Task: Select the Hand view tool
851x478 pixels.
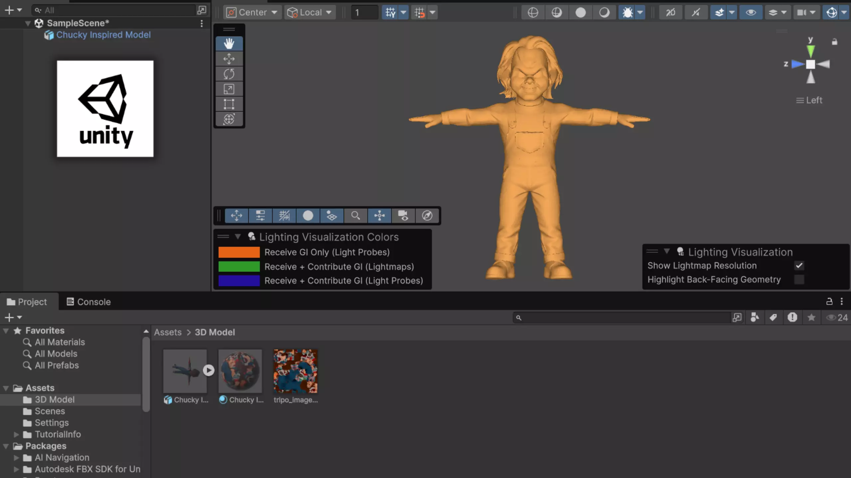Action: (x=229, y=43)
